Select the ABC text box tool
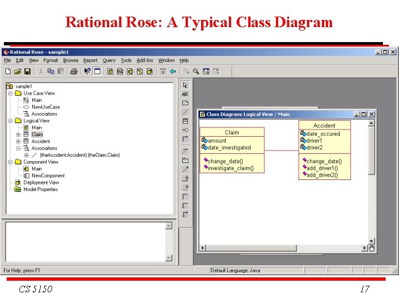Viewport: 399px width, 299px height. 185,94
